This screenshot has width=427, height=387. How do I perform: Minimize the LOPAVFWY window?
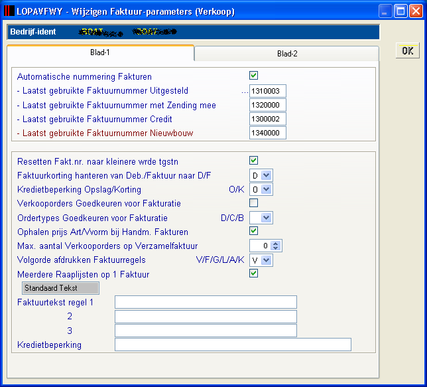pos(385,11)
